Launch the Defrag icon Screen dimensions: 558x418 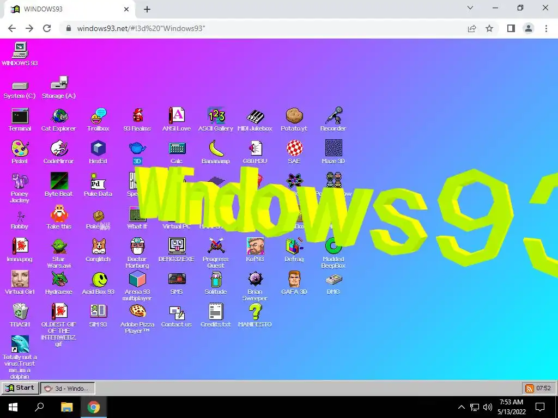pyautogui.click(x=294, y=246)
